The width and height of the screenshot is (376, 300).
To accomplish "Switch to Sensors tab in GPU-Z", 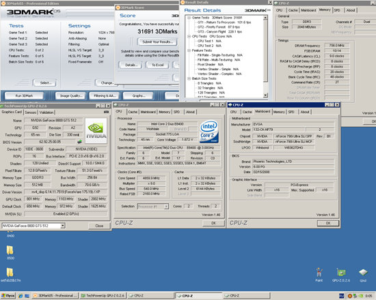I will [31, 112].
